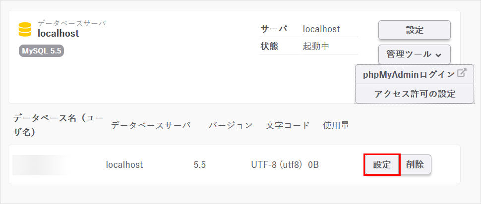The image size is (481, 204).
Task: Click the localhost value next to サーバ
Action: point(321,29)
